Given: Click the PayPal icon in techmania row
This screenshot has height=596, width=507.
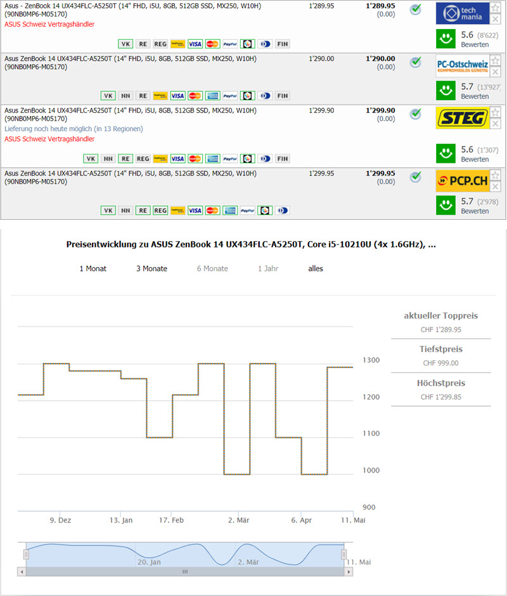Looking at the screenshot, I should click(x=230, y=44).
